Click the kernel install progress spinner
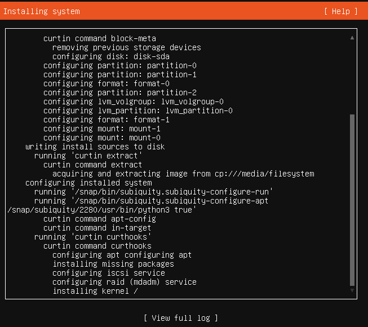The width and height of the screenshot is (368, 327). pyautogui.click(x=136, y=291)
